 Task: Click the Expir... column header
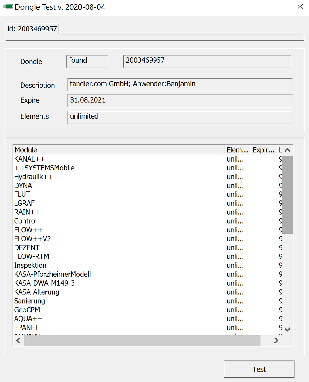tap(264, 150)
